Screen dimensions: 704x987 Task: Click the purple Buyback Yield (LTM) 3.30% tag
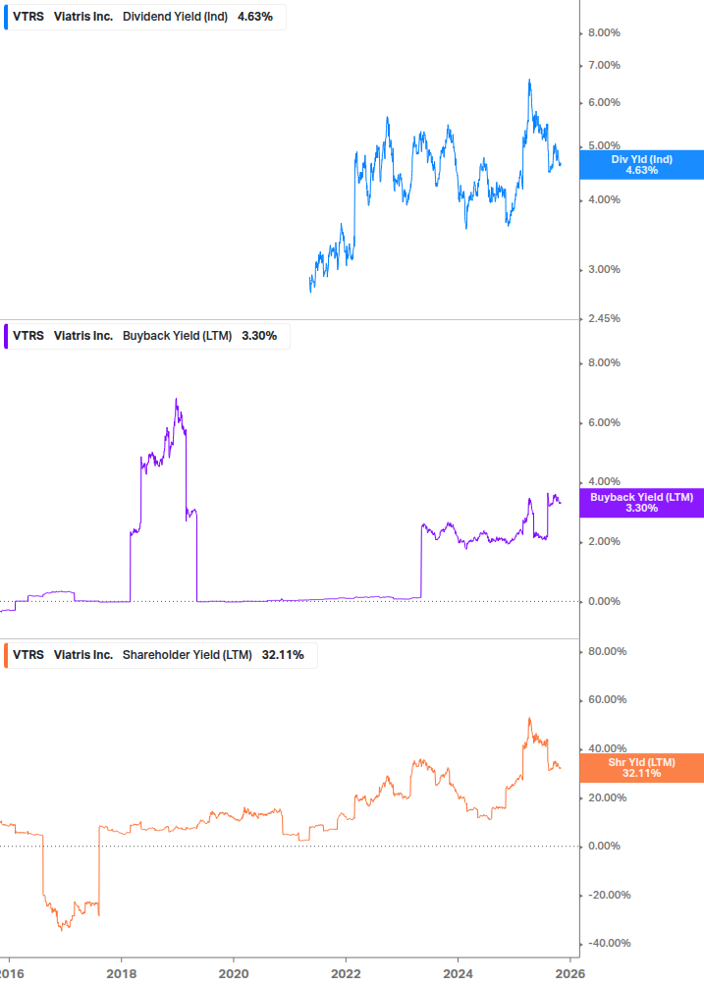pyautogui.click(x=642, y=503)
